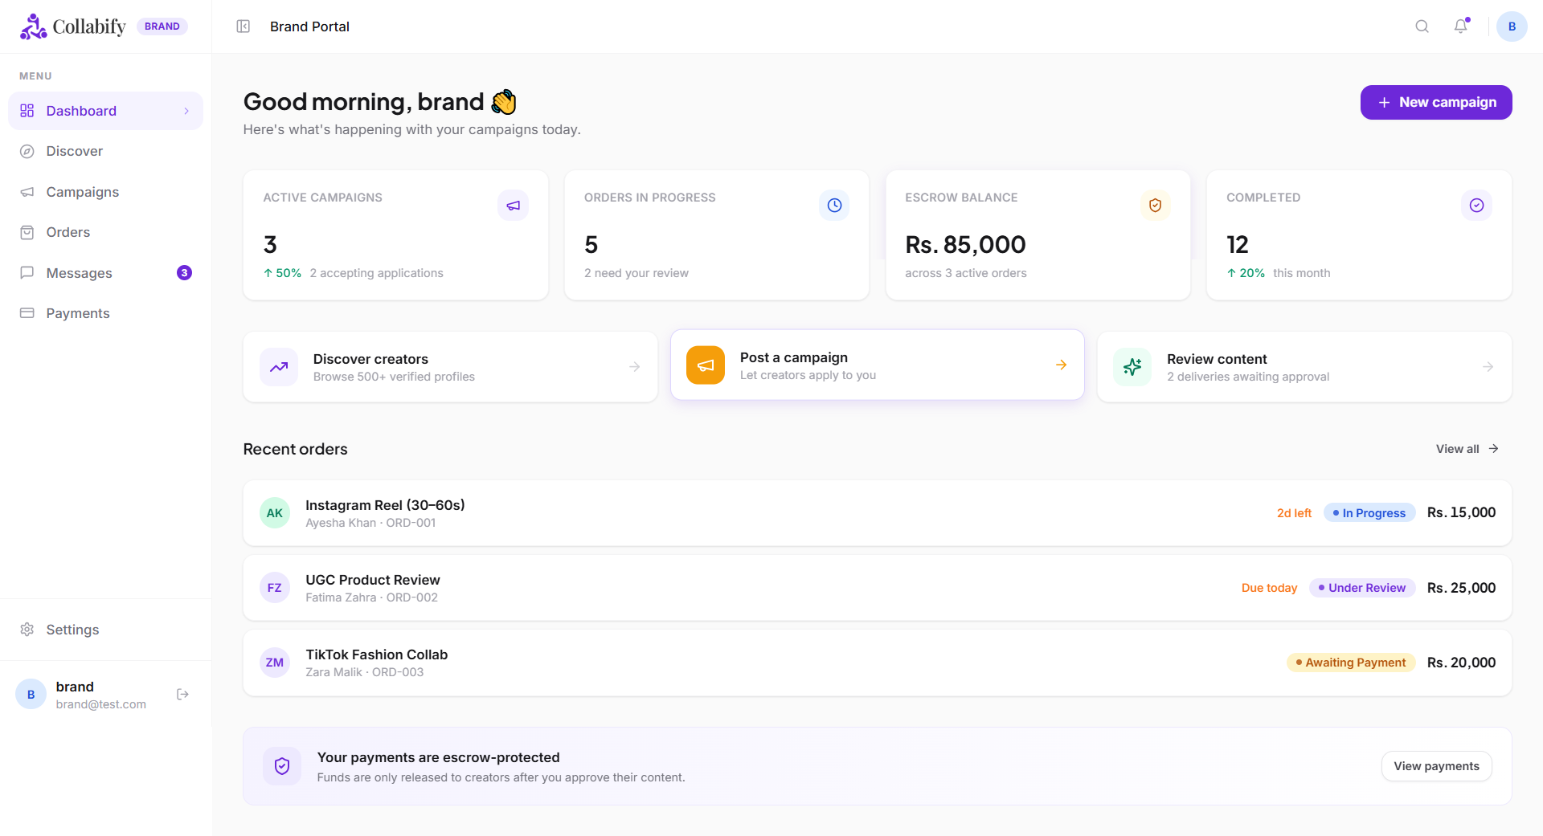The image size is (1543, 836).
Task: Open the Post a campaign quick action
Action: [878, 365]
